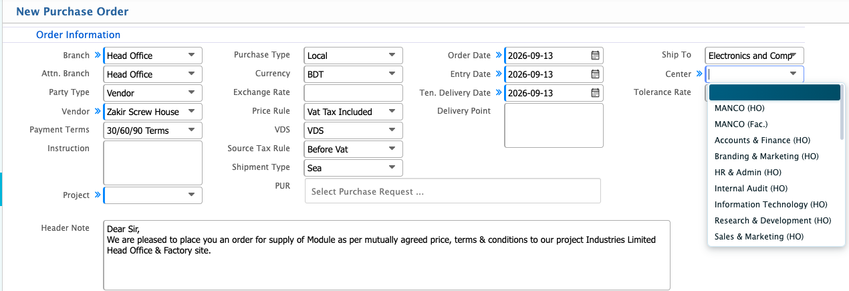Image resolution: width=849 pixels, height=291 pixels.
Task: Select the blank highlighted Center option
Action: click(x=774, y=92)
